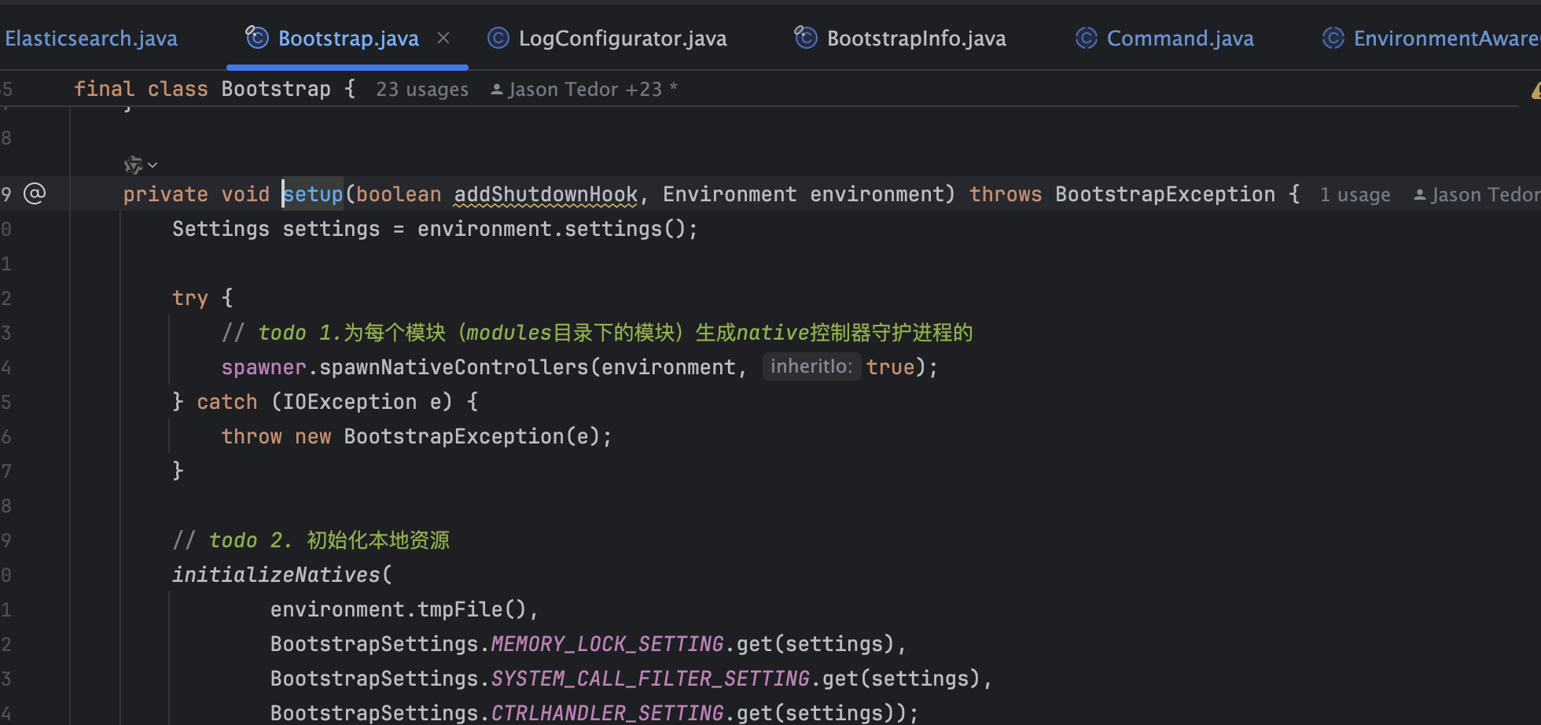
Task: Click MEMORY_LOCK_SETTING constant
Action: click(x=607, y=644)
